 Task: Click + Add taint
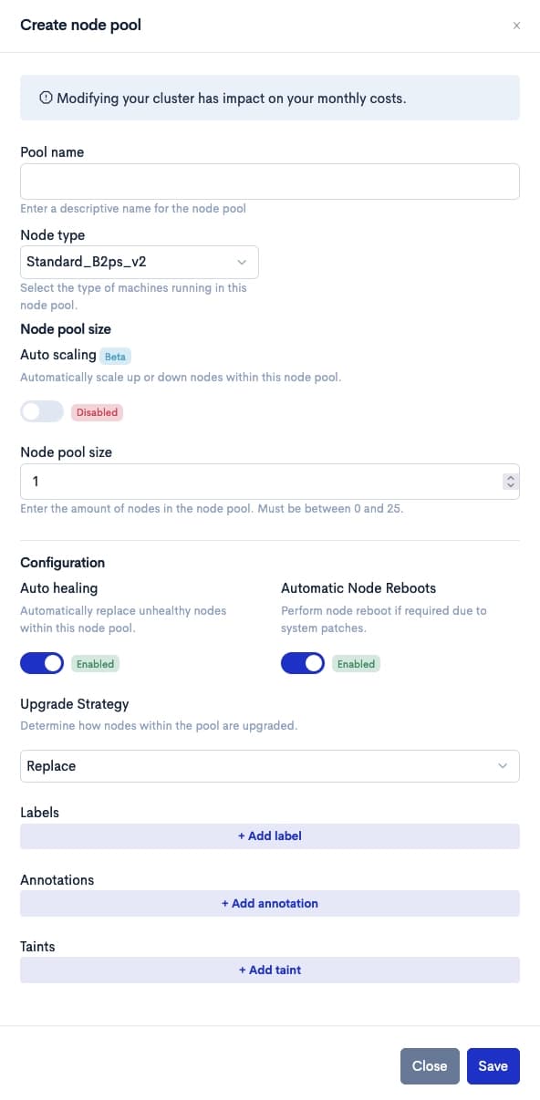pos(270,970)
